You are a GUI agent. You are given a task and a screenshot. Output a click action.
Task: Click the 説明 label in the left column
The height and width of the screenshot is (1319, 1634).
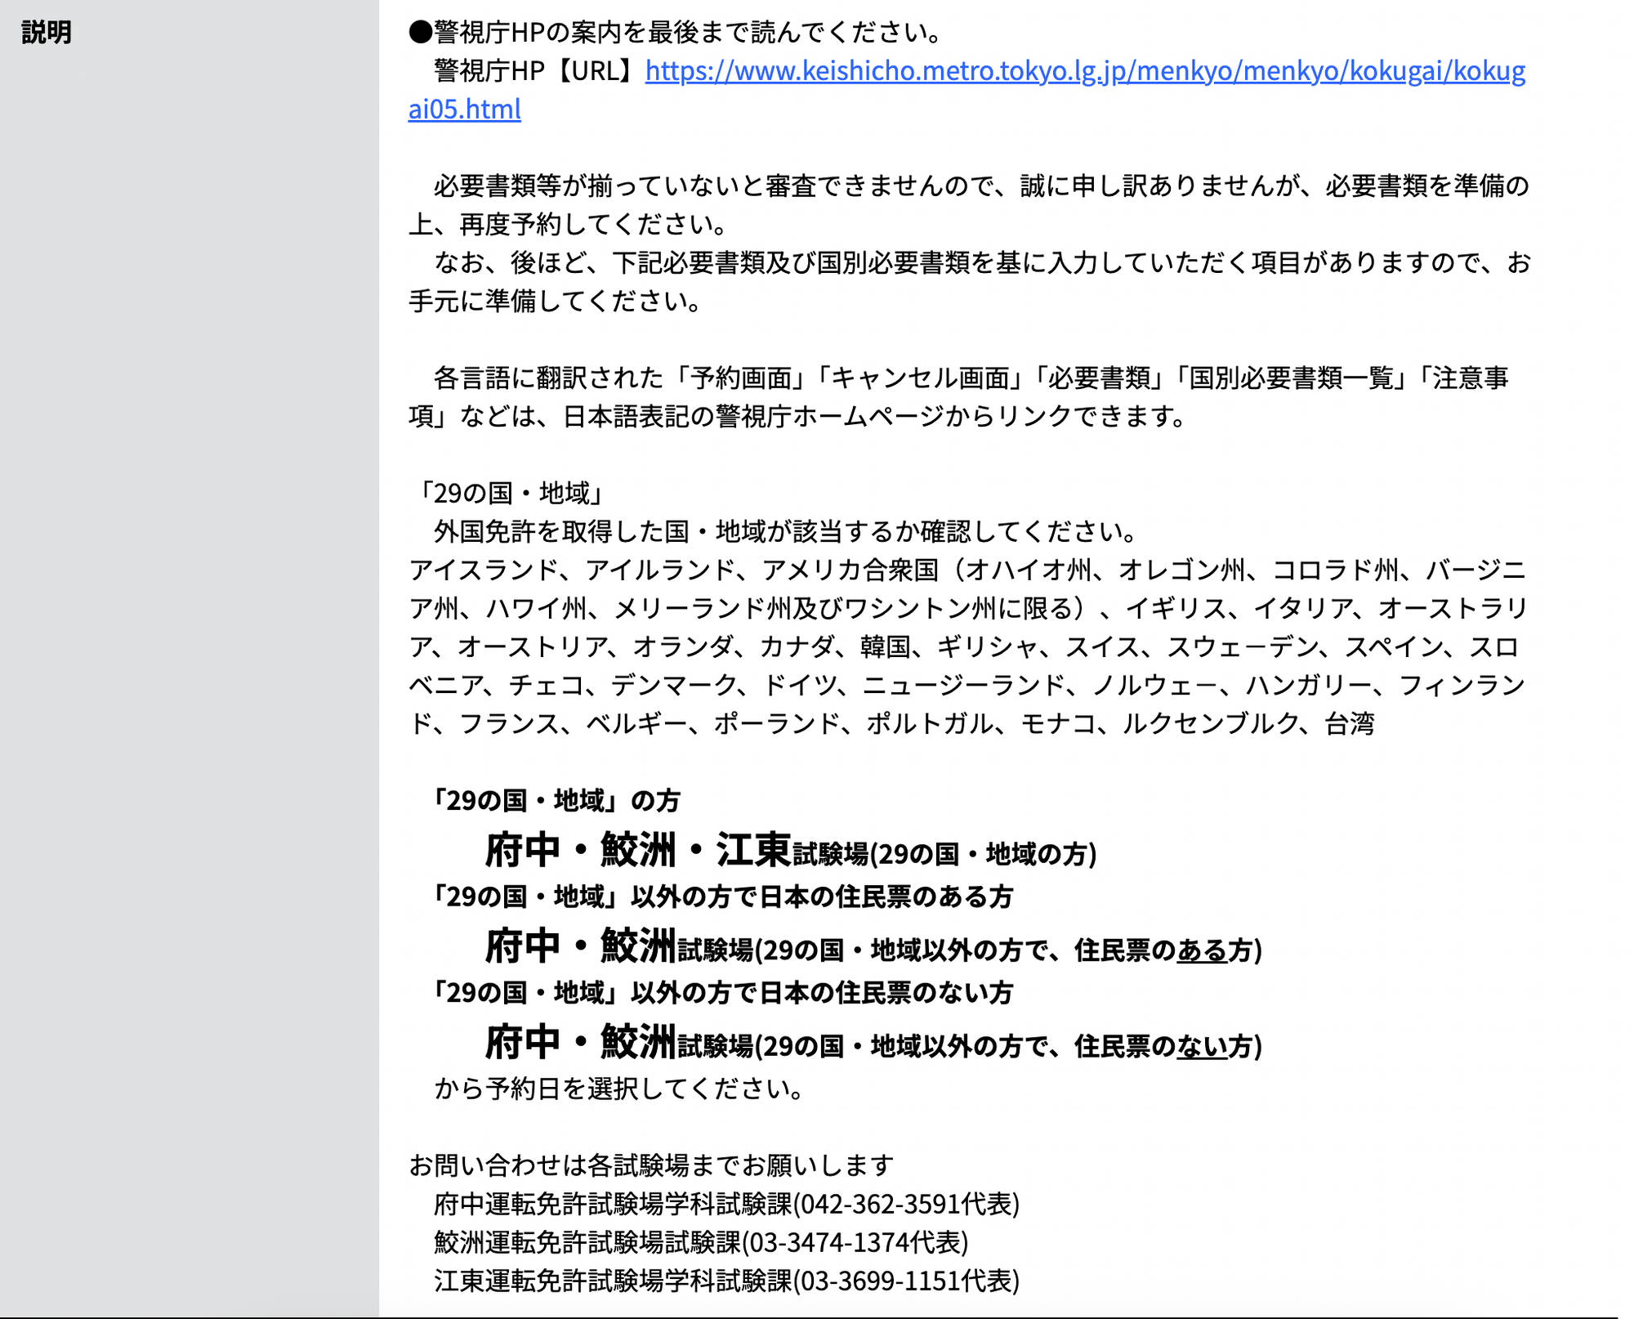pyautogui.click(x=47, y=33)
